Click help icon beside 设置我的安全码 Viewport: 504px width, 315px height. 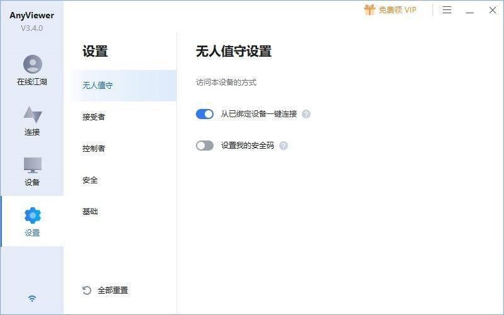click(283, 146)
